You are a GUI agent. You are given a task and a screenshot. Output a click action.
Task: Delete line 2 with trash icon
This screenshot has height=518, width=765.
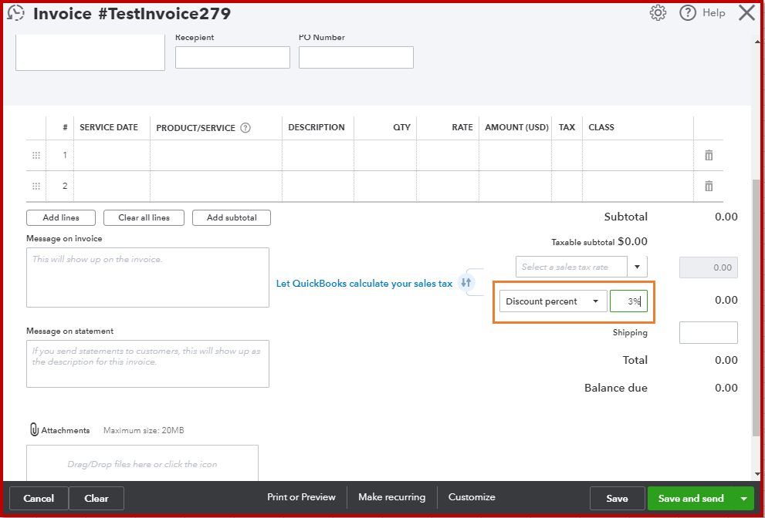click(x=709, y=186)
